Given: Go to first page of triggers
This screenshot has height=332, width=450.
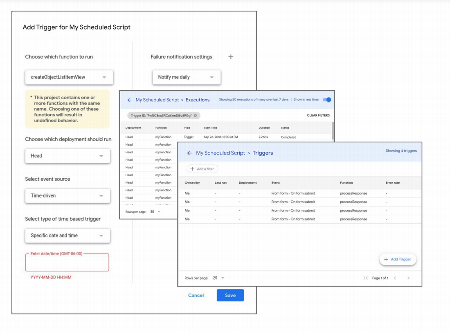Looking at the screenshot, I should (366, 278).
